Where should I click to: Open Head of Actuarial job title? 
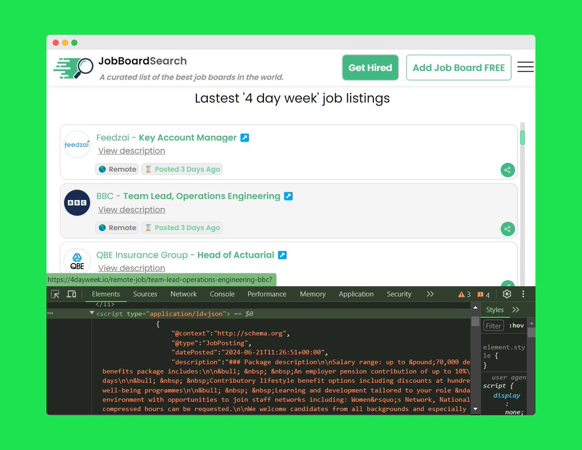[x=236, y=255]
